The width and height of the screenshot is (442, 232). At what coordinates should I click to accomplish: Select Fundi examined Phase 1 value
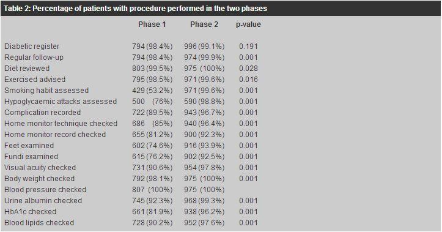tap(152, 156)
